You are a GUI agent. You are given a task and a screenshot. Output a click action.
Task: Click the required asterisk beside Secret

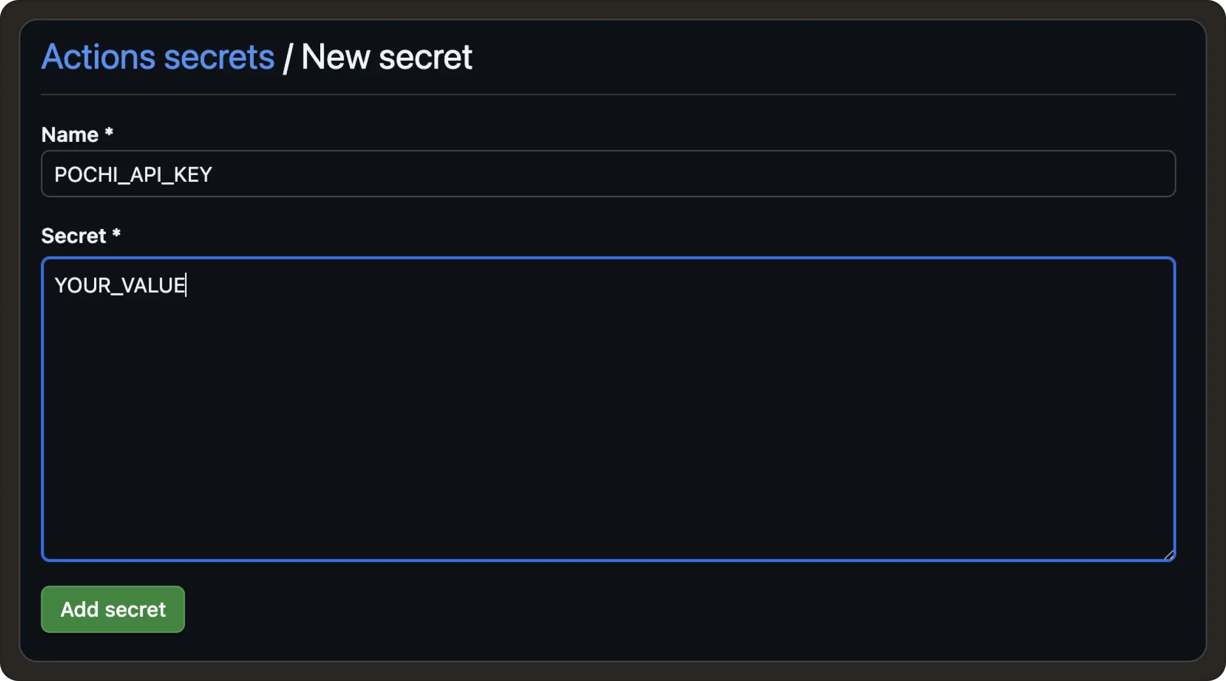click(x=116, y=234)
